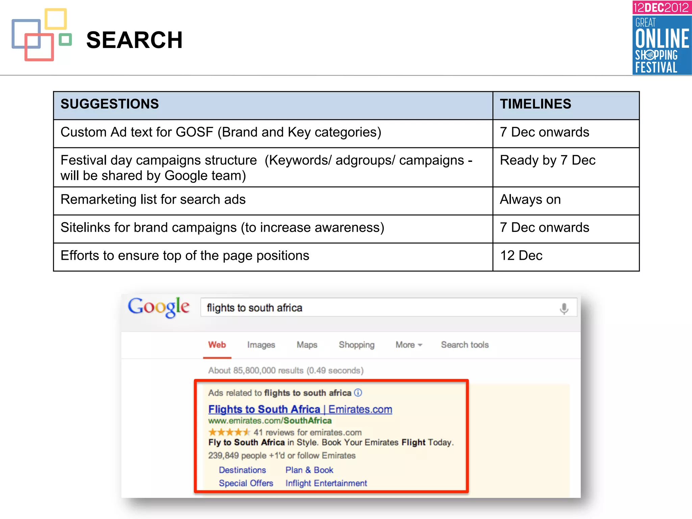Open the Shopping tab

[x=356, y=345]
